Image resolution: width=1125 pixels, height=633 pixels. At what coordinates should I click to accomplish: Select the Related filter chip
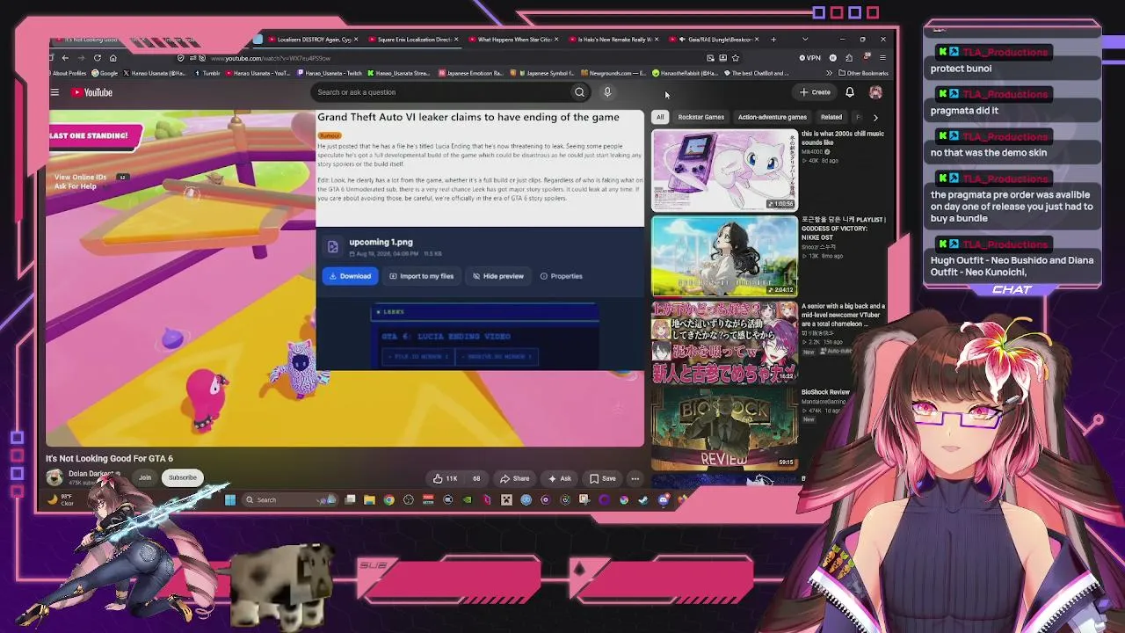click(831, 117)
